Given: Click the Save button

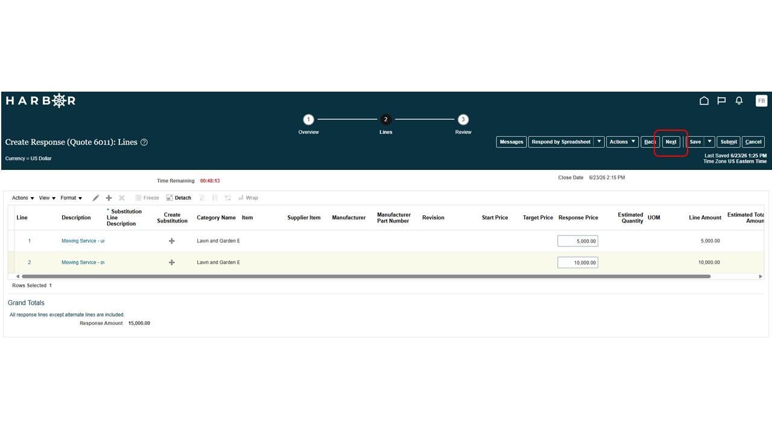Looking at the screenshot, I should (695, 142).
